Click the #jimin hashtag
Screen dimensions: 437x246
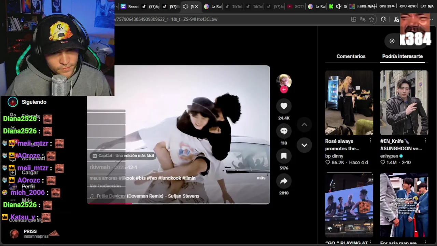[189, 178]
